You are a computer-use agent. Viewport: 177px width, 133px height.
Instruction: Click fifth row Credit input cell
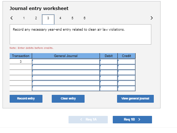[126, 83]
